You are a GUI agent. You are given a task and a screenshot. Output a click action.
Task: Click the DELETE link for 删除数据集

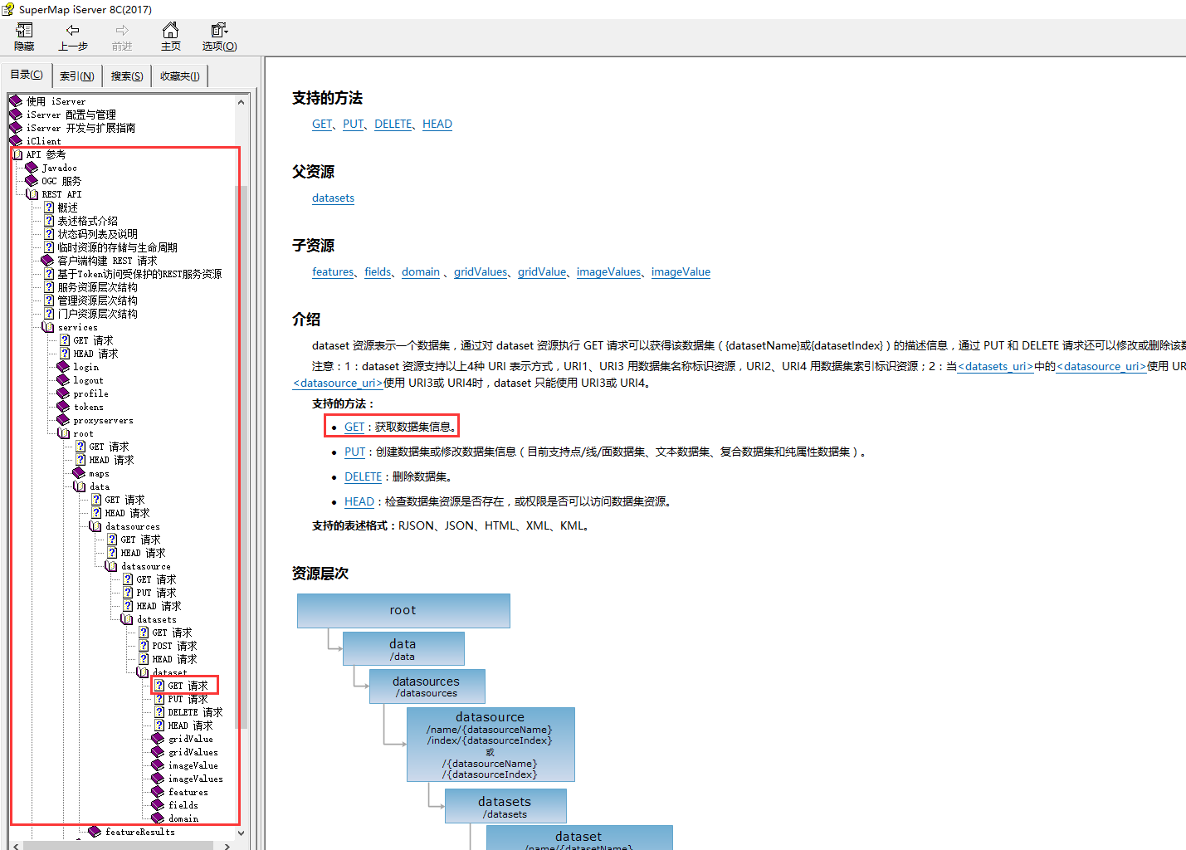[x=363, y=476]
